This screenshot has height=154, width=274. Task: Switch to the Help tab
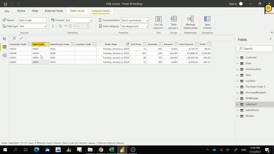pos(35,11)
